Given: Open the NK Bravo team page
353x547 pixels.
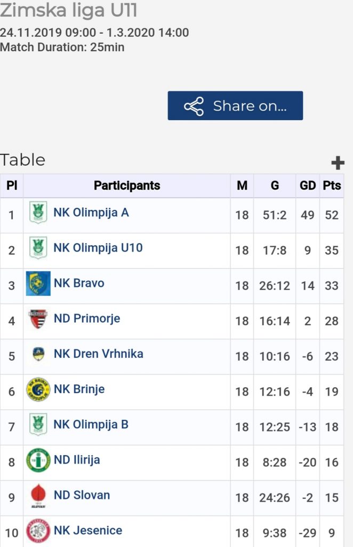Looking at the screenshot, I should tap(79, 283).
